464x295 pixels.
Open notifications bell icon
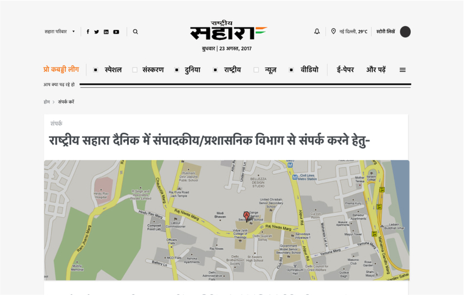click(317, 31)
